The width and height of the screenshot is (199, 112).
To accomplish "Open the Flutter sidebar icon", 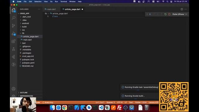I will coord(13,57).
